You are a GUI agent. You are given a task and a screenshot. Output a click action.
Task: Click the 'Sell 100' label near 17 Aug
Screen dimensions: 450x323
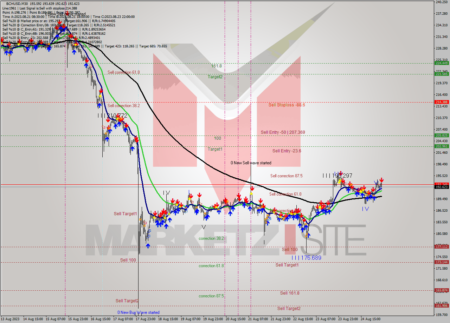(128, 260)
